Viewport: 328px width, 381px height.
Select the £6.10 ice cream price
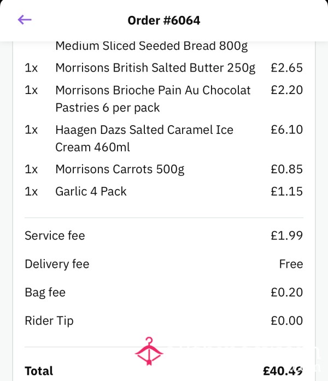pyautogui.click(x=286, y=130)
